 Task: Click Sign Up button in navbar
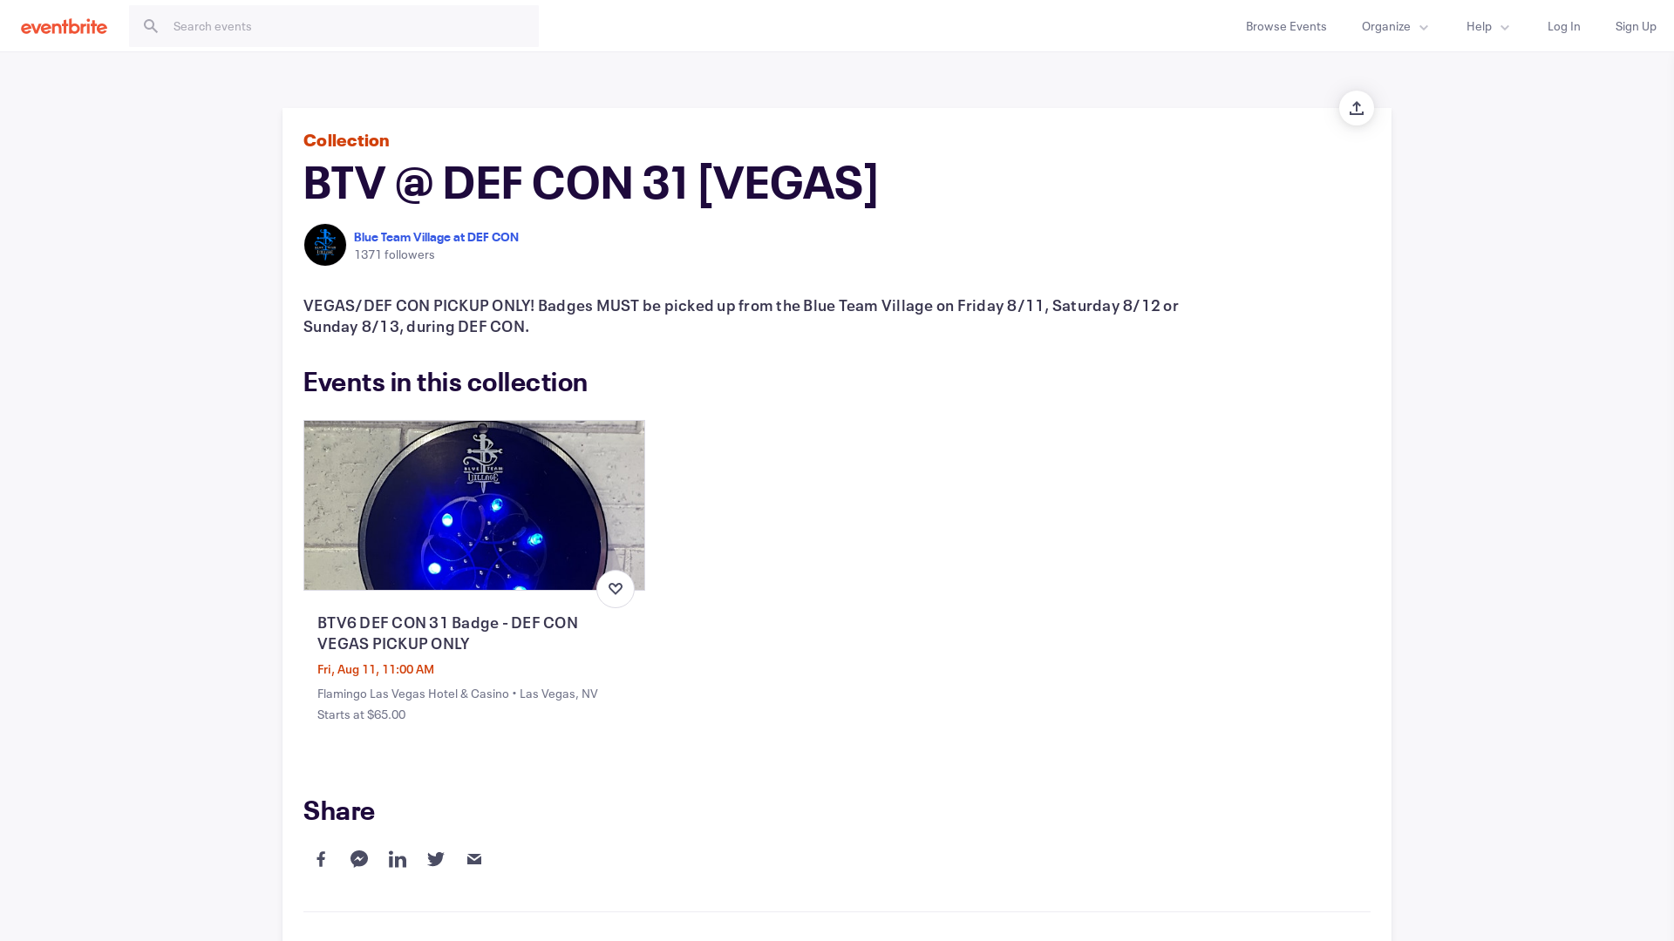pyautogui.click(x=1636, y=25)
